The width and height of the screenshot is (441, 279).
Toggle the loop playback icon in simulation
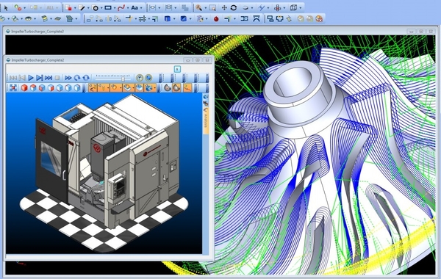pos(86,78)
